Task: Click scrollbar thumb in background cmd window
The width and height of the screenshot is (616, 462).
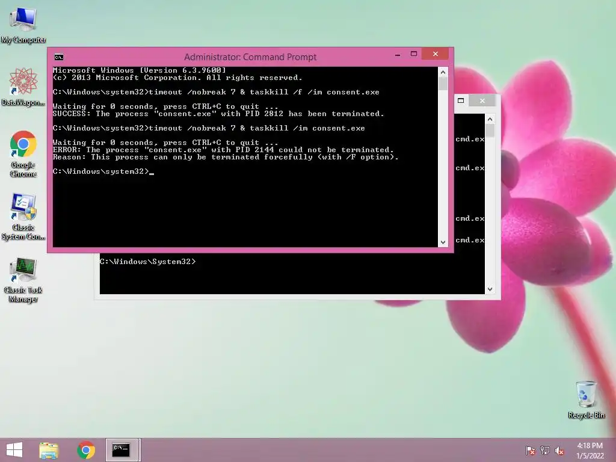Action: pyautogui.click(x=490, y=131)
